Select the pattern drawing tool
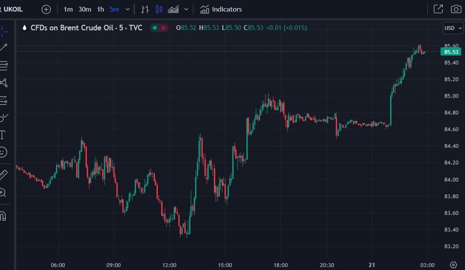 (4, 83)
